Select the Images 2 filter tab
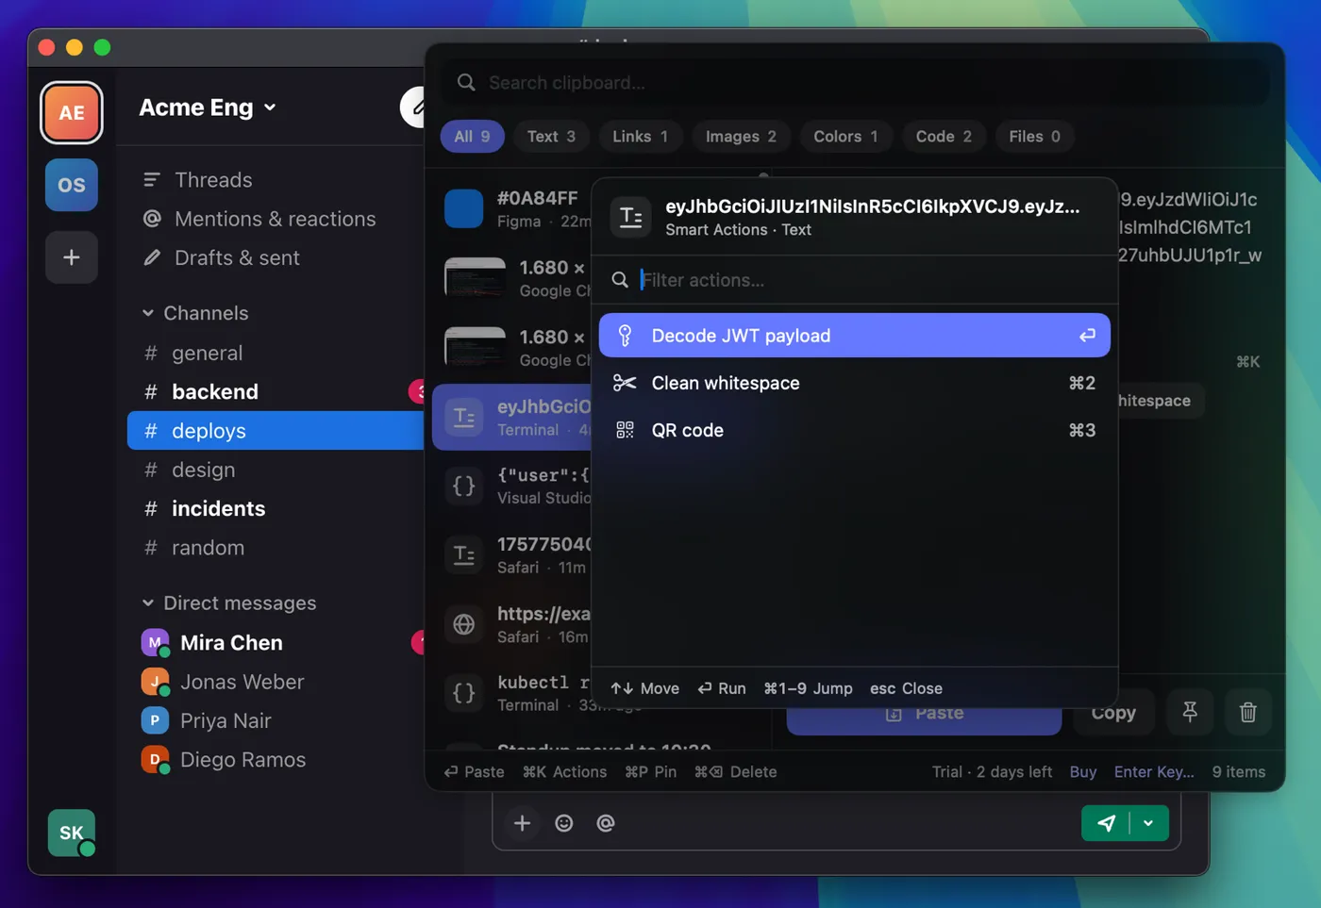The width and height of the screenshot is (1321, 908). coord(741,137)
